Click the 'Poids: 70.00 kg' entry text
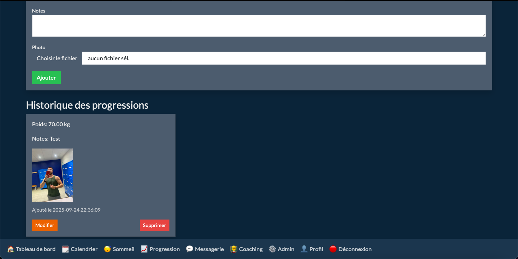Image resolution: width=518 pixels, height=259 pixels. 51,124
